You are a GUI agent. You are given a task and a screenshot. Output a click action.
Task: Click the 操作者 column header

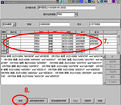pyautogui.click(x=14, y=32)
